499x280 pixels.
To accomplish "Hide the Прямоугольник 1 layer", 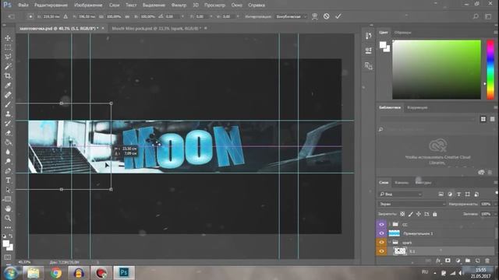I will click(x=381, y=233).
